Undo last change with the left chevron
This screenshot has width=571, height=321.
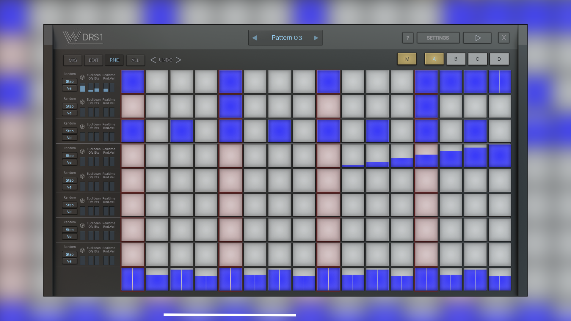coord(153,60)
